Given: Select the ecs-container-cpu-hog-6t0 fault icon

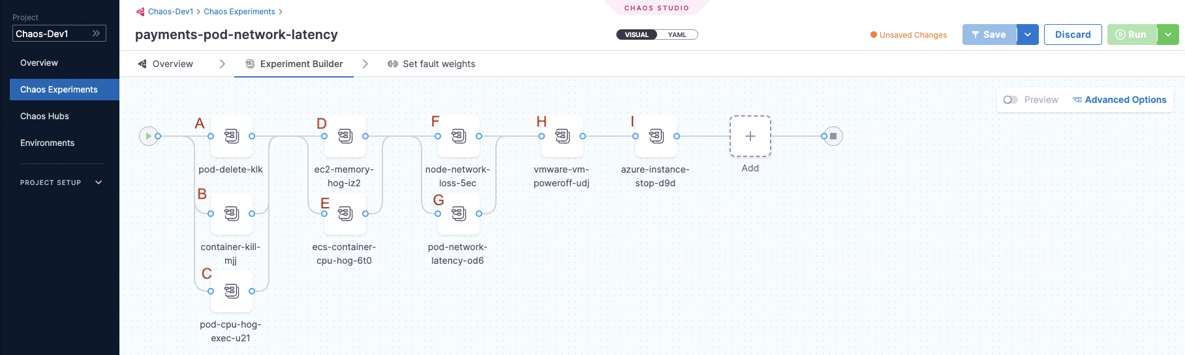Looking at the screenshot, I should click(x=345, y=214).
